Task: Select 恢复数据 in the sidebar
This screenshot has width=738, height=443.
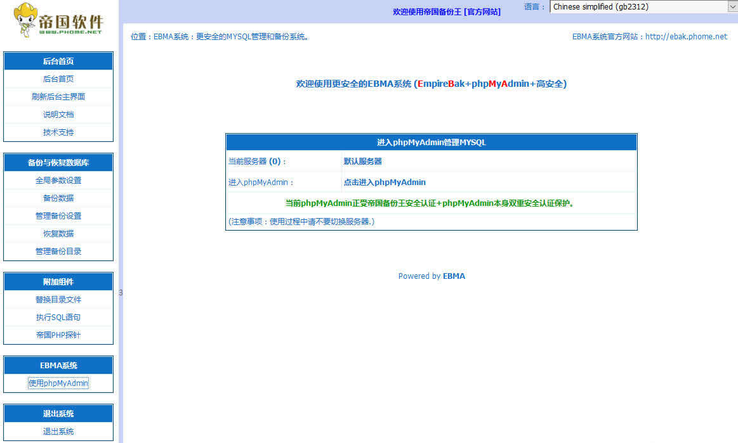Action: click(x=58, y=233)
